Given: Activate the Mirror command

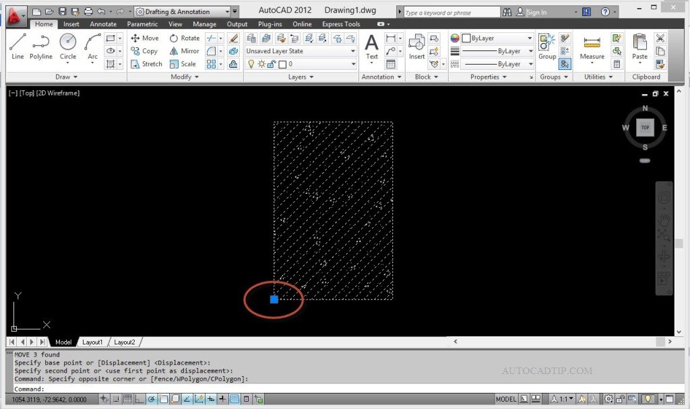Looking at the screenshot, I should click(x=185, y=51).
